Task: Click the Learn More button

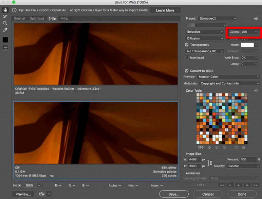Action: coord(165,10)
